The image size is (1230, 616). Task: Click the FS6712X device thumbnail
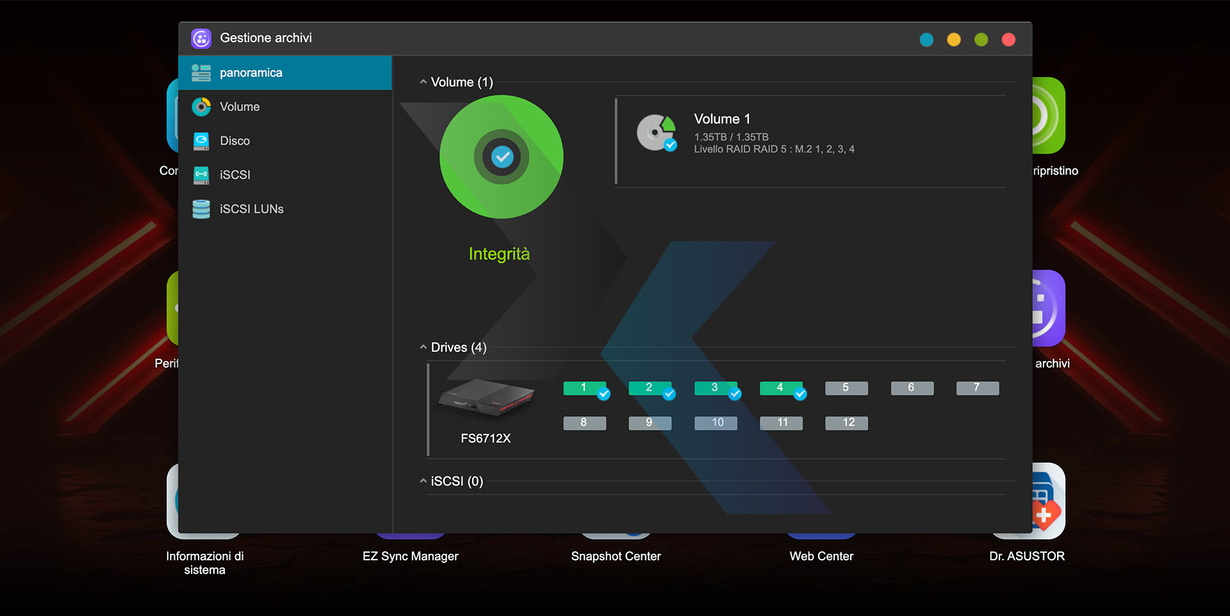486,398
